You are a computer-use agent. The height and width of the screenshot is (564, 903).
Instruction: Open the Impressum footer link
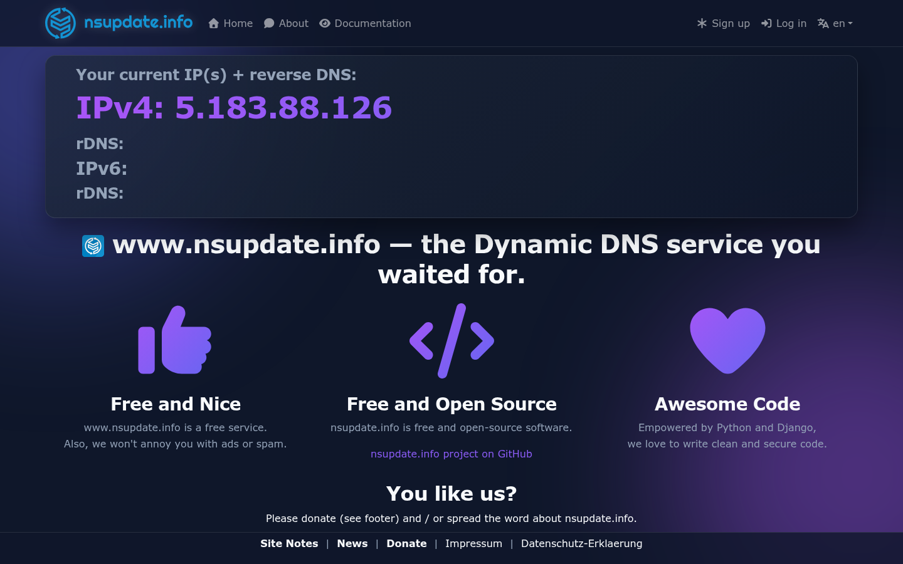[473, 543]
